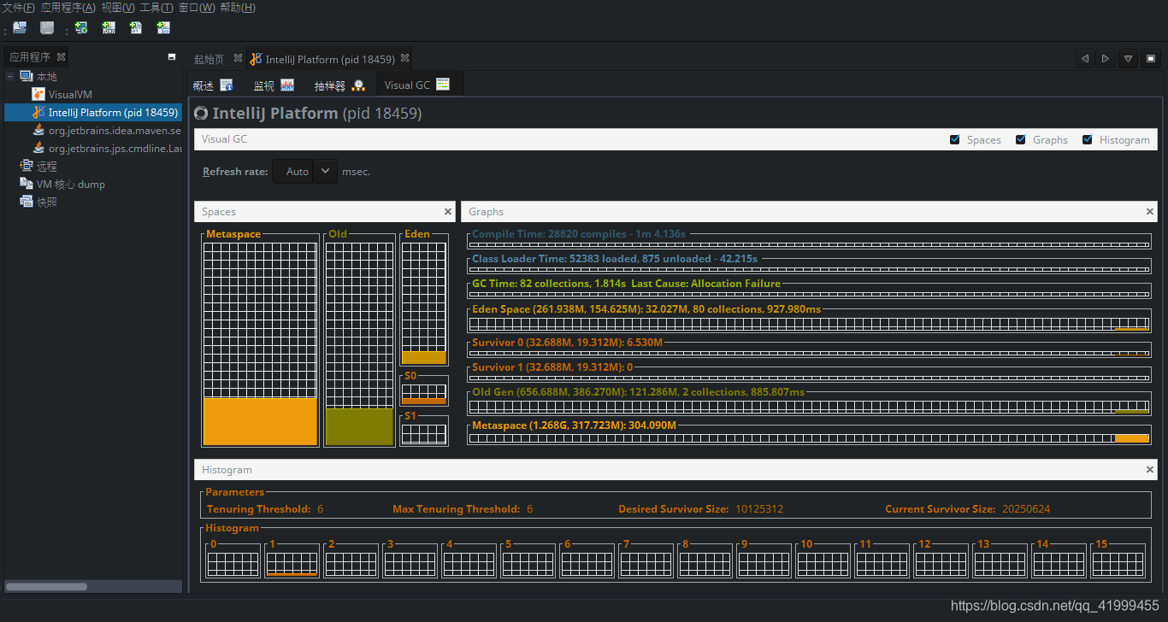Viewport: 1168px width, 622px height.
Task: Click the 本地 local computer icon
Action: click(x=27, y=76)
